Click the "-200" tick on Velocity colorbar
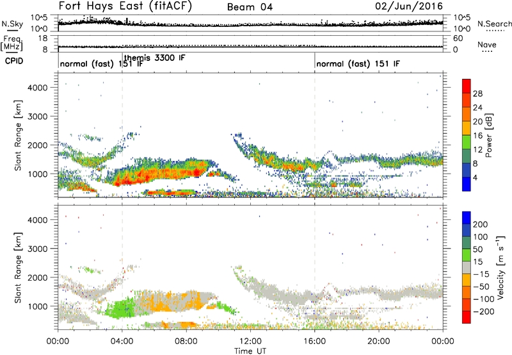The height and width of the screenshot is (355, 512). (x=483, y=311)
